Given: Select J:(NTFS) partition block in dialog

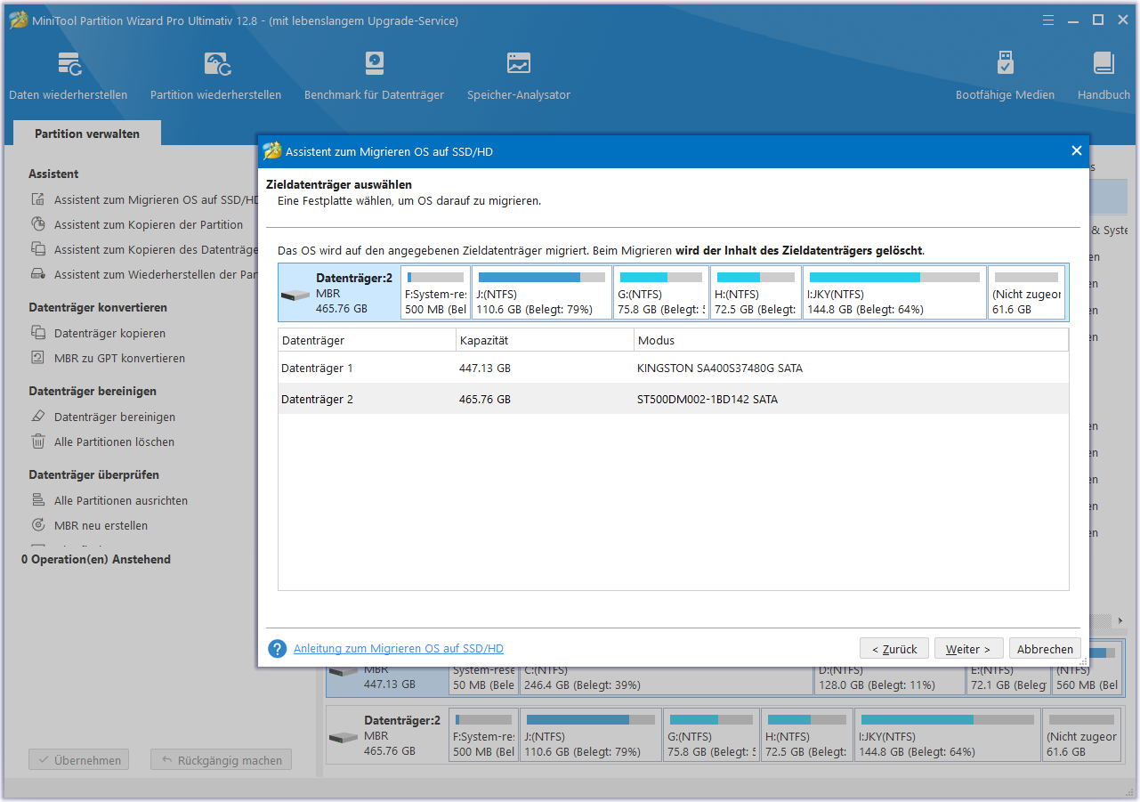Looking at the screenshot, I should (542, 292).
